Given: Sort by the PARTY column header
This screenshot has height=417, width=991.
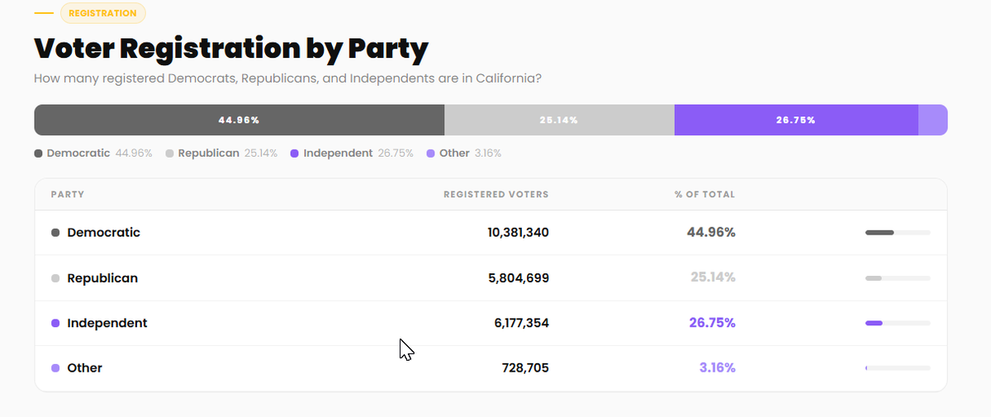Looking at the screenshot, I should tap(68, 195).
